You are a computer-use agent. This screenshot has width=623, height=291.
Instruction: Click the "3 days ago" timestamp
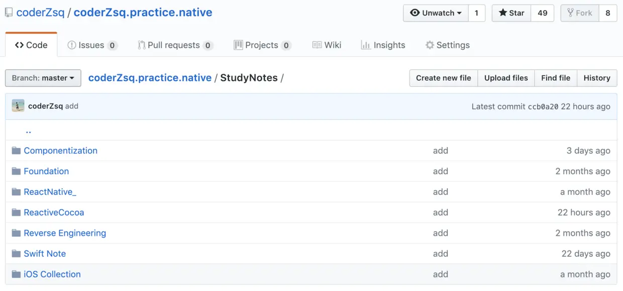tap(588, 151)
